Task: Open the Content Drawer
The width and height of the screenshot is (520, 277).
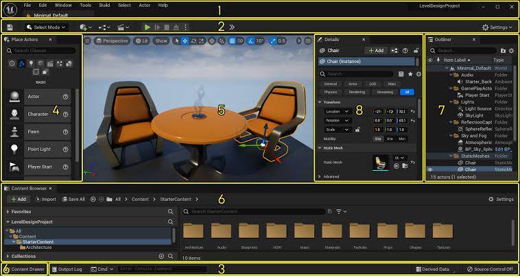Action: click(x=25, y=269)
